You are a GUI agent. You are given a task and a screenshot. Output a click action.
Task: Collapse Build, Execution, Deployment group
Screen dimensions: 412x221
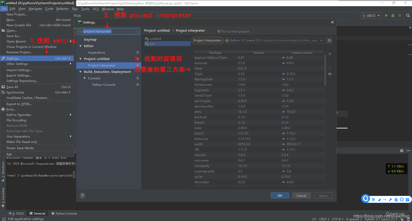click(81, 72)
